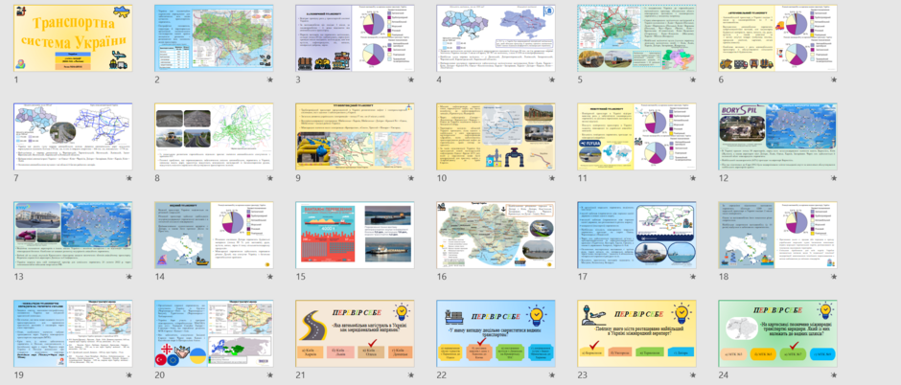Image resolution: width=901 pixels, height=385 pixels.
Task: Select slide 23 quiz thumbnail
Action: coord(636,333)
